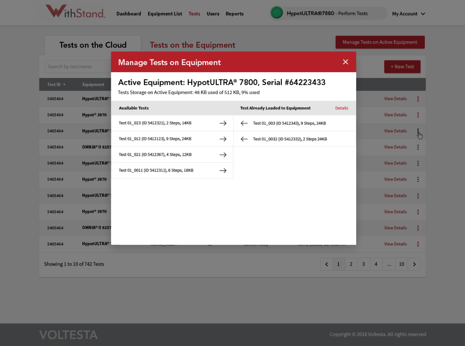Remove Test 01_003 from equipment via left arrow
Screen dimensions: 465x346
pos(244,123)
